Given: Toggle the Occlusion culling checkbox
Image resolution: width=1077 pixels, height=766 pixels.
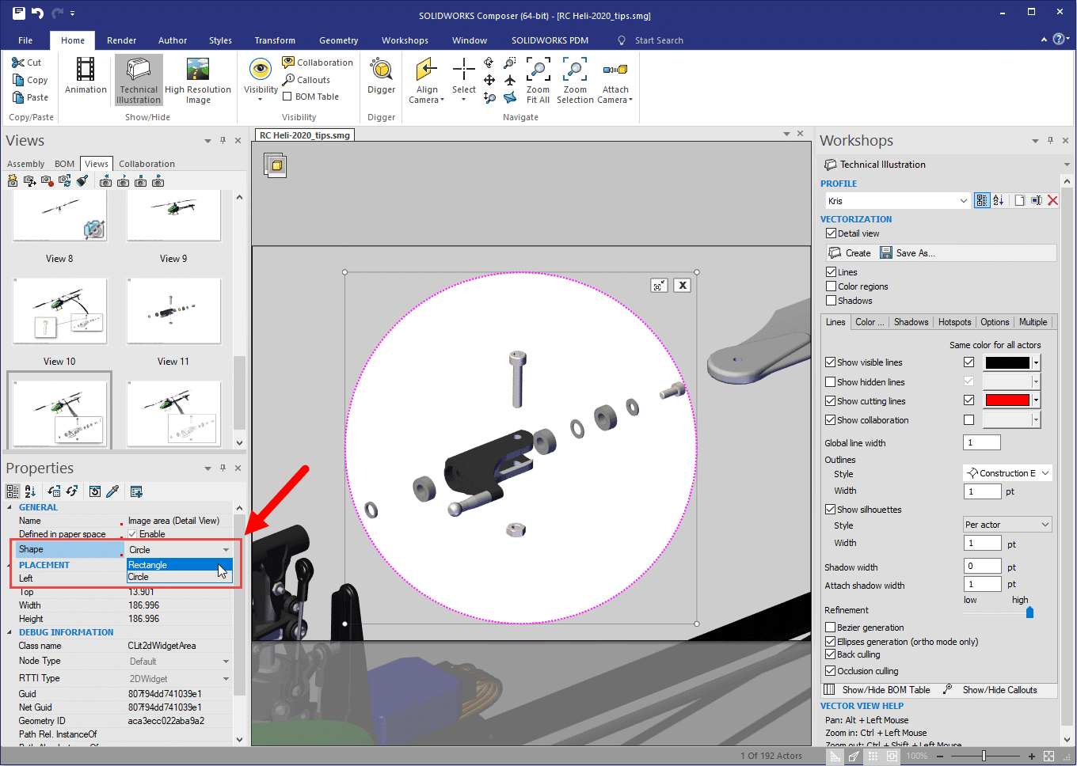Looking at the screenshot, I should (830, 671).
